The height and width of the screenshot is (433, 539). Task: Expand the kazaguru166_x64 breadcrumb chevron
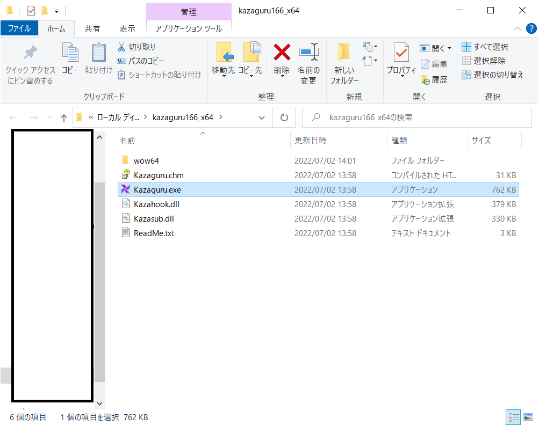(x=221, y=117)
